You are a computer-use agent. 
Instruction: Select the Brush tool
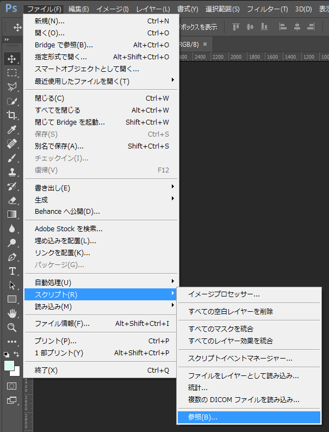[x=12, y=158]
